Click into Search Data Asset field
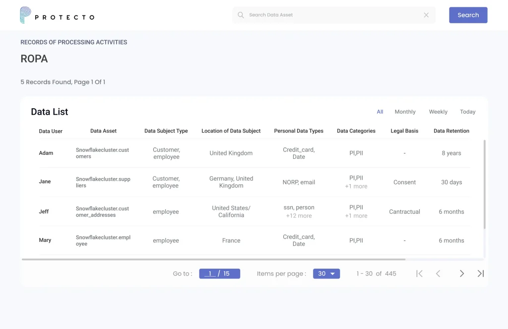 [x=332, y=15]
